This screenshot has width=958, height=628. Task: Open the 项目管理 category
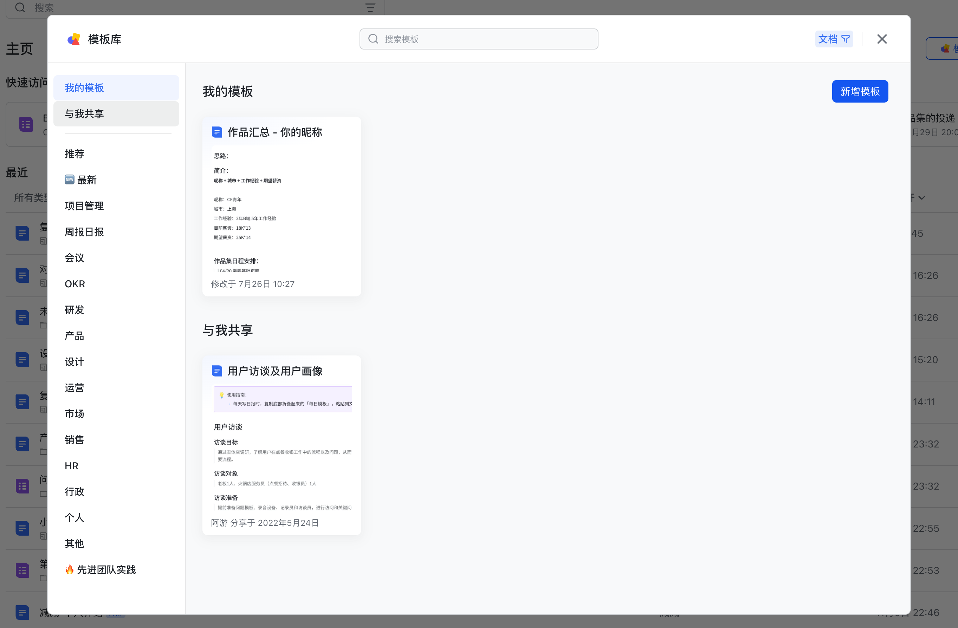[x=116, y=206]
